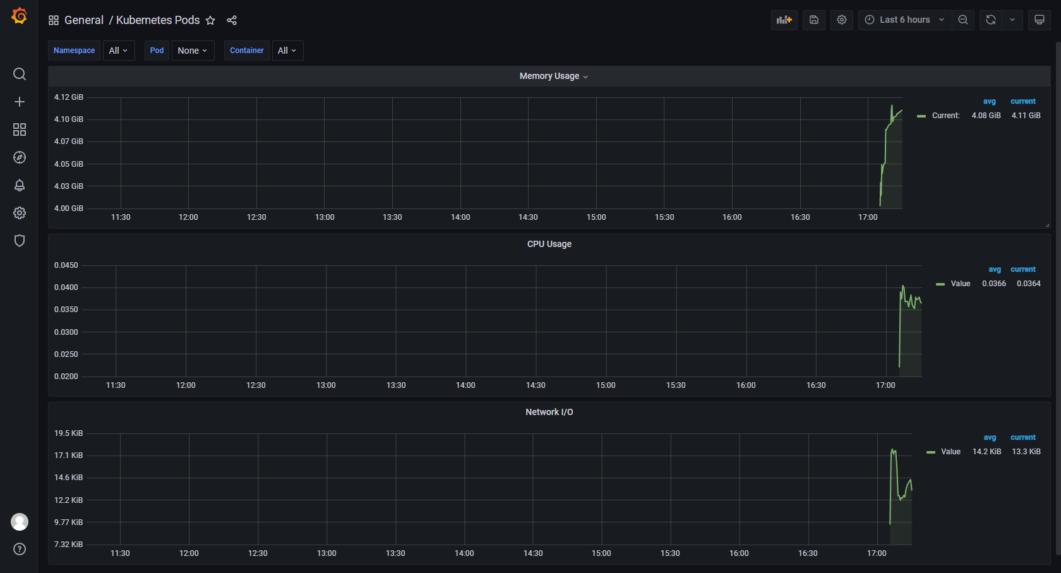Open the Network I/O panel title
Screen dimensions: 1061x573
click(549, 412)
